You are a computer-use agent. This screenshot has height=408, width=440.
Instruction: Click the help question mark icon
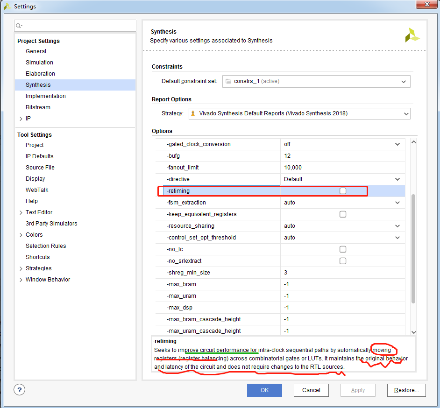click(x=19, y=389)
